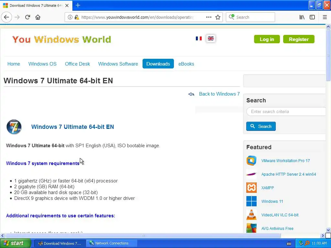Click the Windows 11 logo icon
331x248 pixels.
point(251,201)
